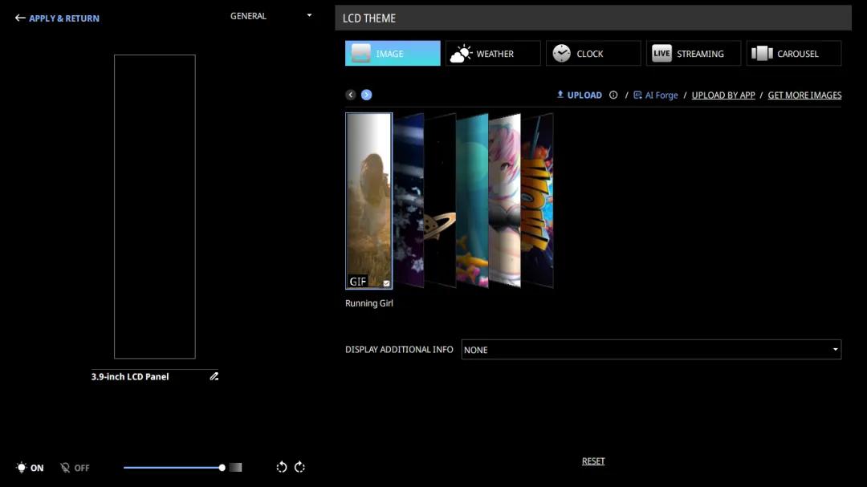The height and width of the screenshot is (487, 867).
Task: Turn the LCD panel ON
Action: [x=30, y=468]
